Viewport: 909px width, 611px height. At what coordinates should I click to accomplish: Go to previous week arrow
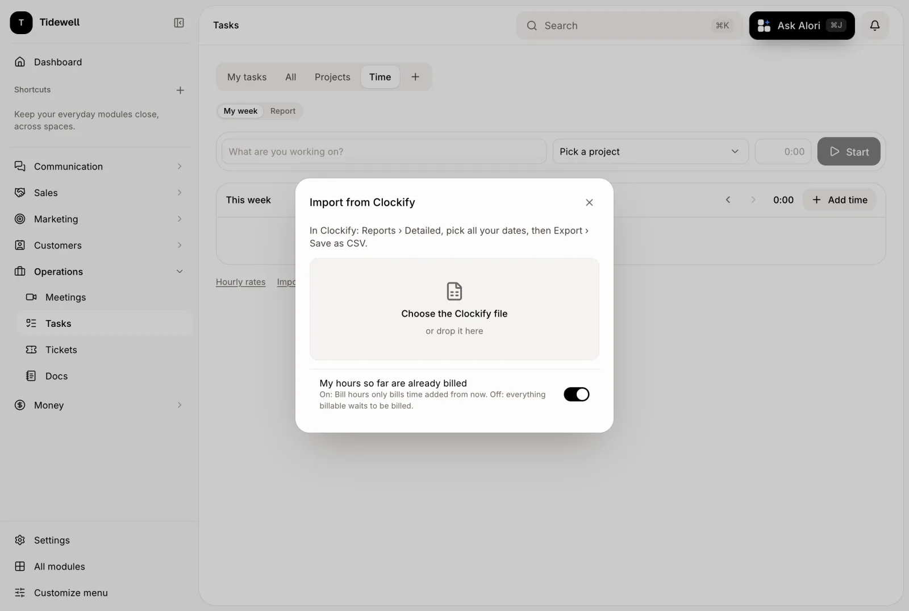pos(728,199)
